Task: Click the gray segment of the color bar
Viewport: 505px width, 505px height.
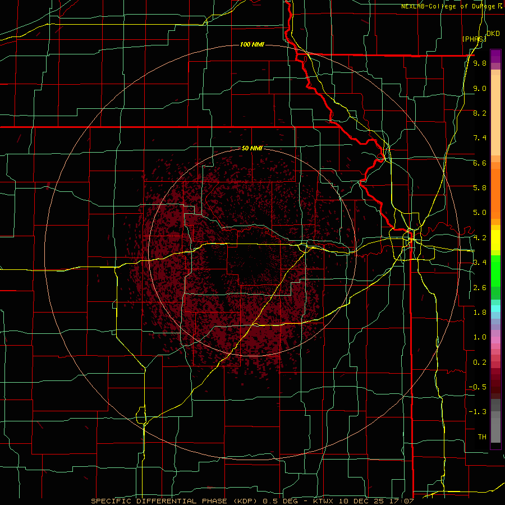Action: [495, 422]
